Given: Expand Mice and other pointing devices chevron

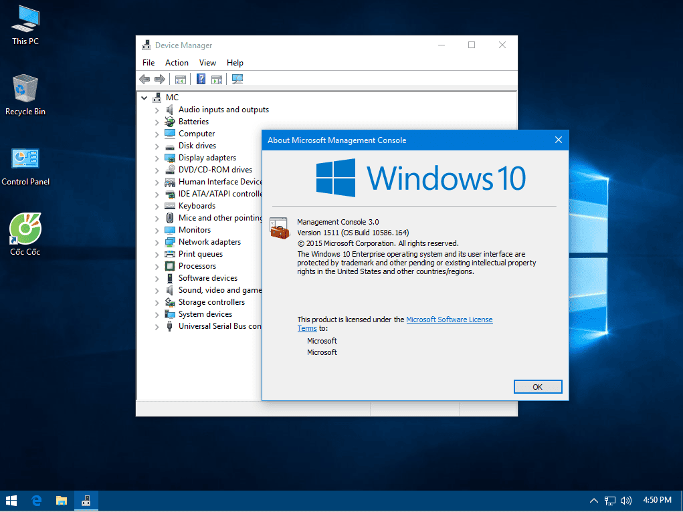Looking at the screenshot, I should coord(157,219).
